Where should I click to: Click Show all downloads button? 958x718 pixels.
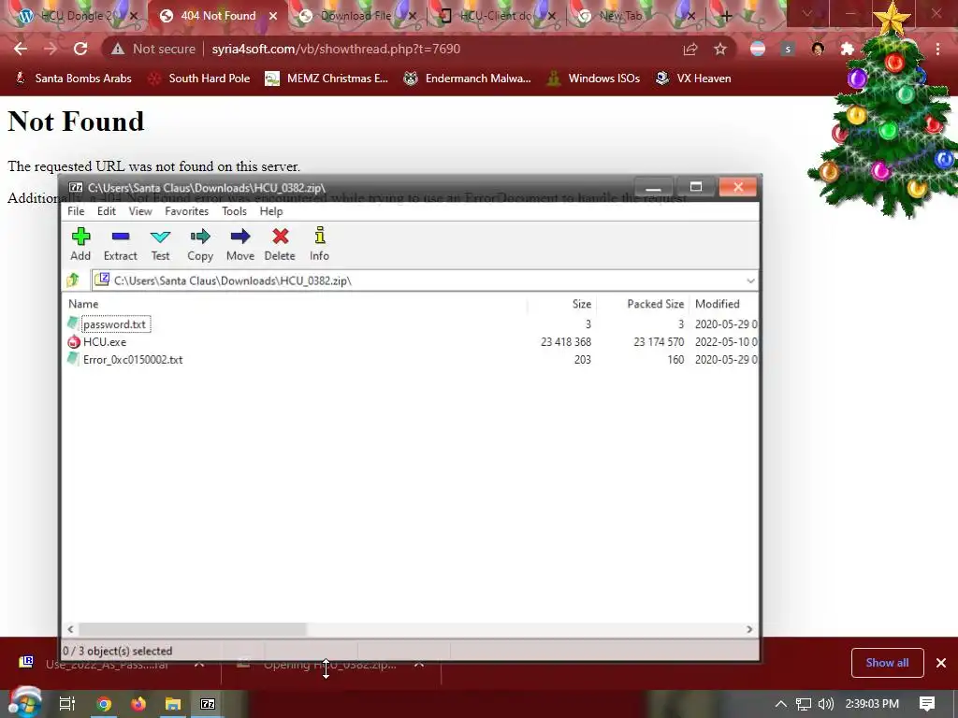[x=887, y=663]
